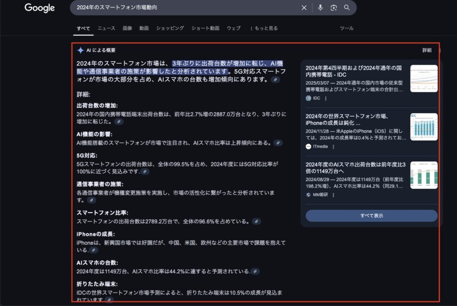The height and width of the screenshot is (306, 457).
Task: Click the AI overview sparkle icon
Action: (80, 50)
